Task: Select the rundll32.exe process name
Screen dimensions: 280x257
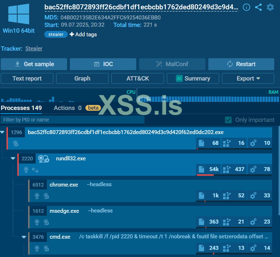Action: pyautogui.click(x=71, y=159)
